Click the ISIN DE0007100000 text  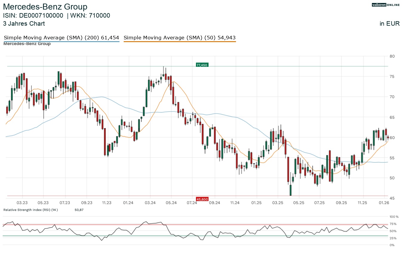click(x=33, y=16)
